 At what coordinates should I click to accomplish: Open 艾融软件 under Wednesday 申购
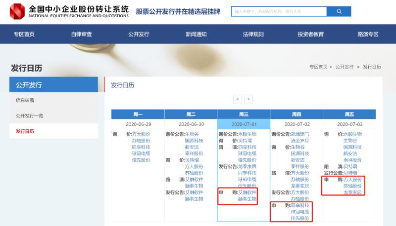pos(247,192)
